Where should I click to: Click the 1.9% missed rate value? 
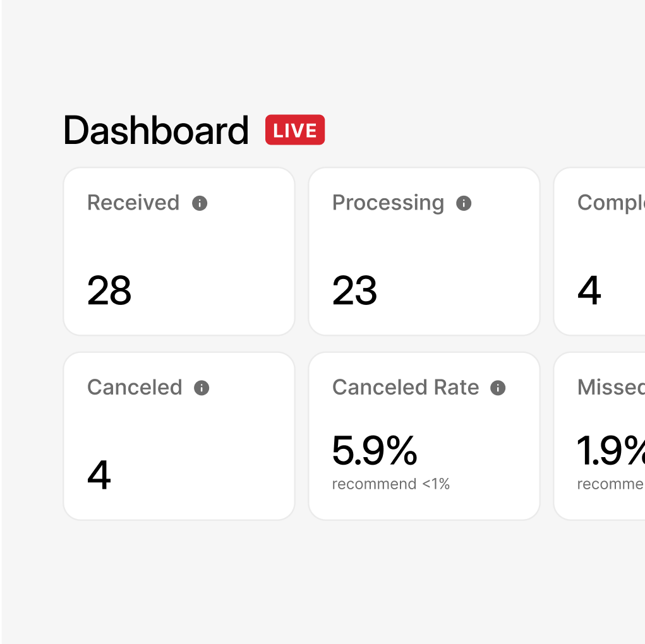point(611,450)
